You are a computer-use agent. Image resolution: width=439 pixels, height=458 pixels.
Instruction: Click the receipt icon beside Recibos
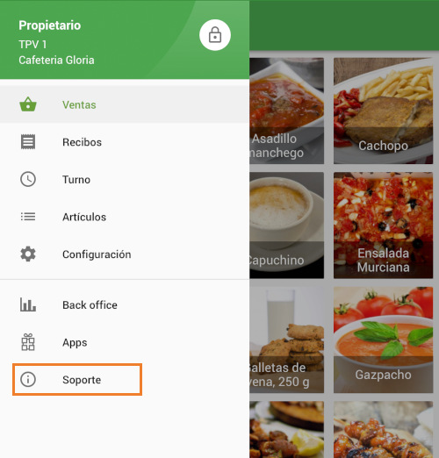point(28,142)
